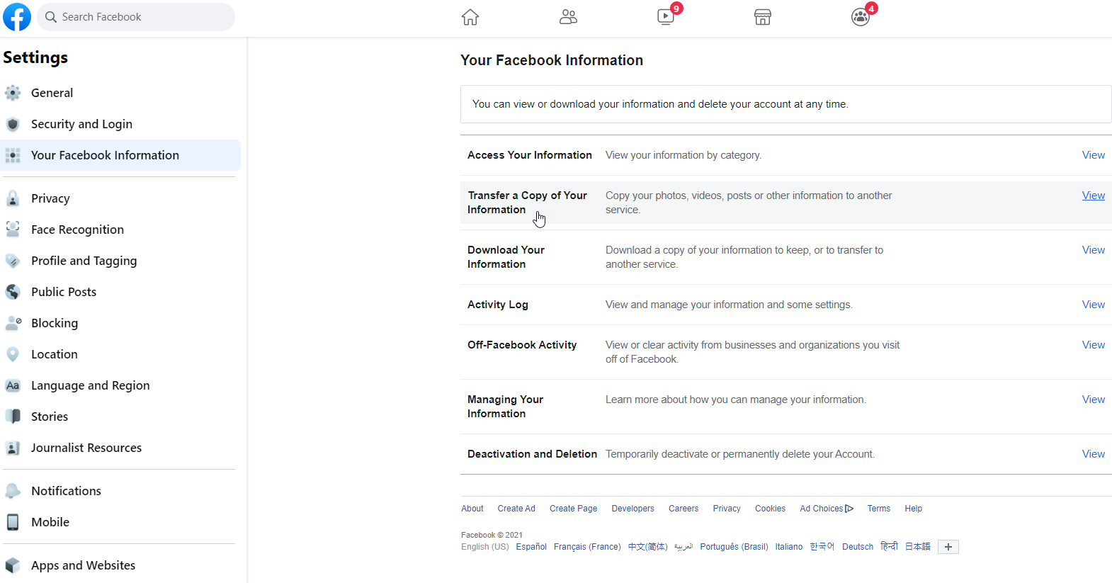1112x583 pixels.
Task: Open Location settings
Action: click(x=120, y=354)
